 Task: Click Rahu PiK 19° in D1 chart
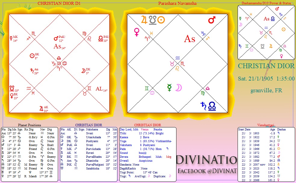pos(104,39)
